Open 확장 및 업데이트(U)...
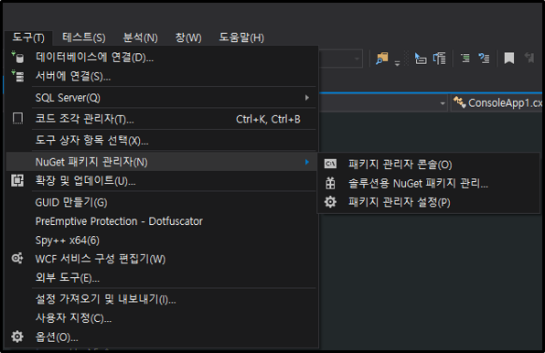The height and width of the screenshot is (353, 545). point(162,181)
